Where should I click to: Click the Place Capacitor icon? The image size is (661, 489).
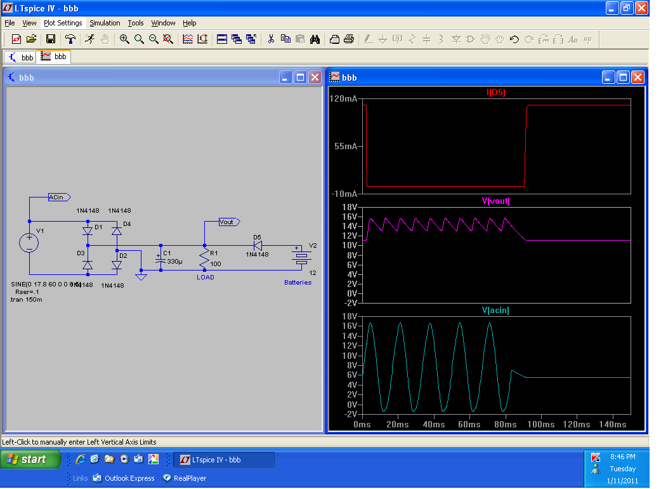427,39
